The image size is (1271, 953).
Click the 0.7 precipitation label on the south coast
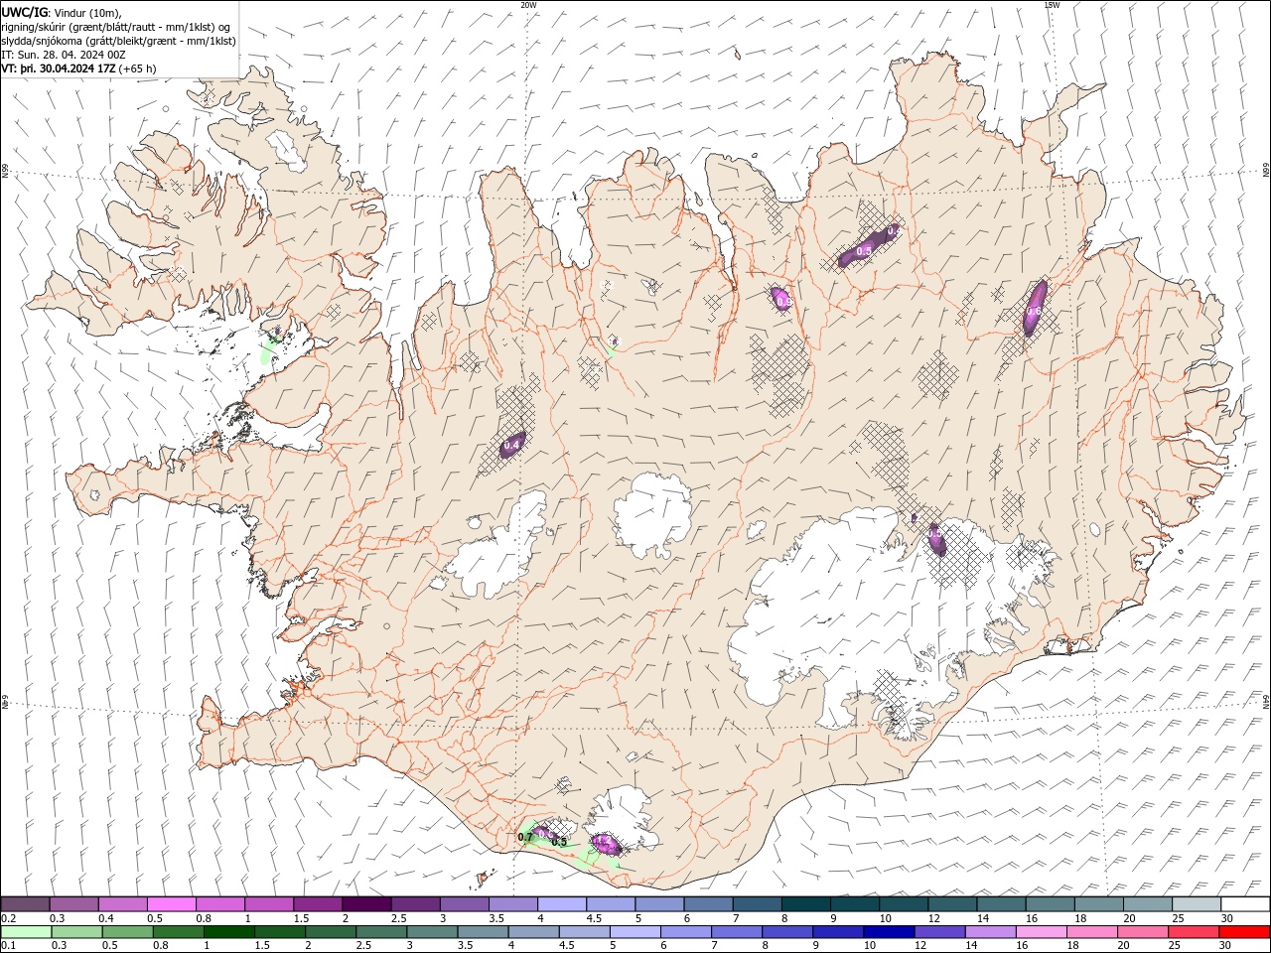525,838
